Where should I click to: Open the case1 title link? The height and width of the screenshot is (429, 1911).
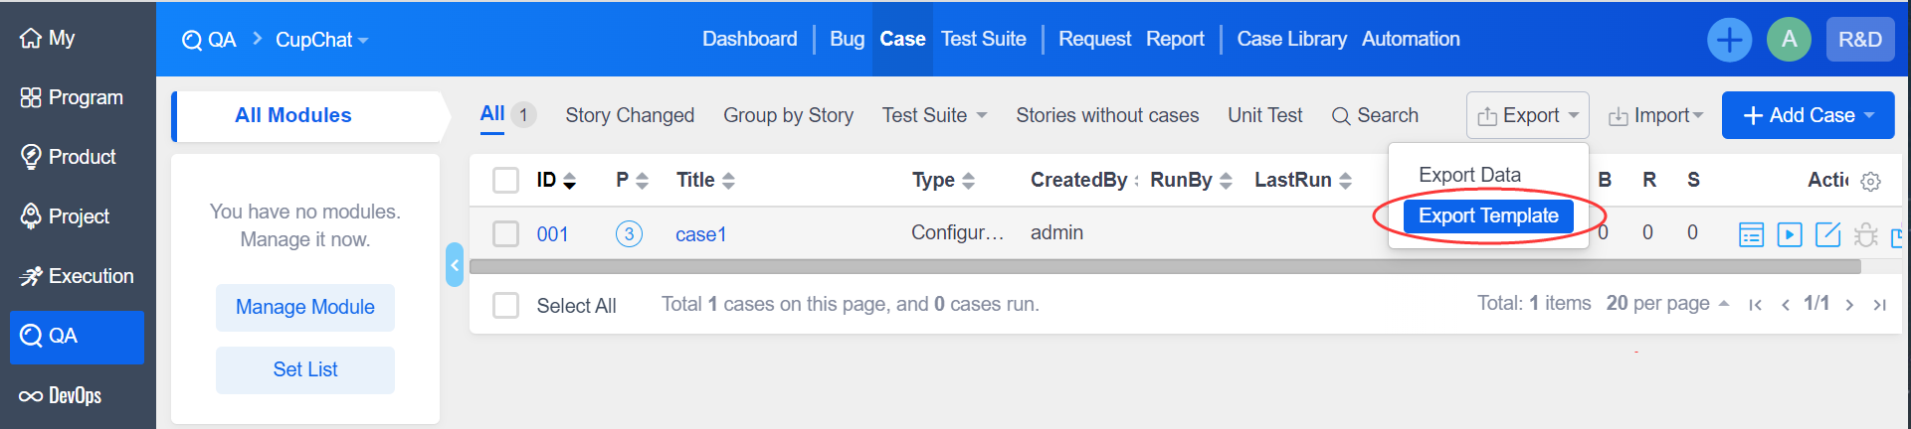700,234
